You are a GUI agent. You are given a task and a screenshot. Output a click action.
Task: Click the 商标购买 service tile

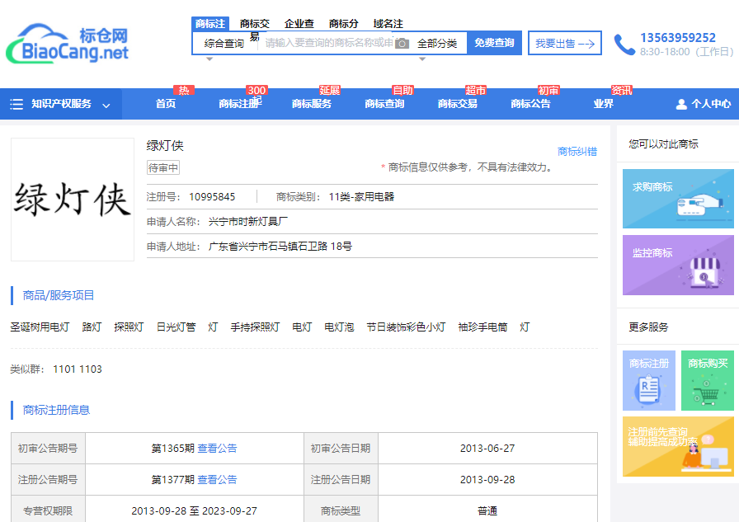708,381
